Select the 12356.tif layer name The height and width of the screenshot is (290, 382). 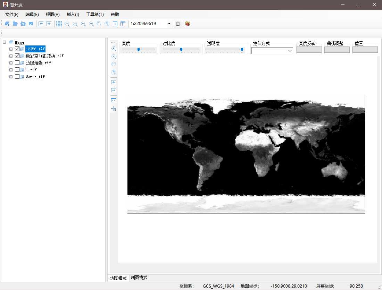pyautogui.click(x=35, y=49)
